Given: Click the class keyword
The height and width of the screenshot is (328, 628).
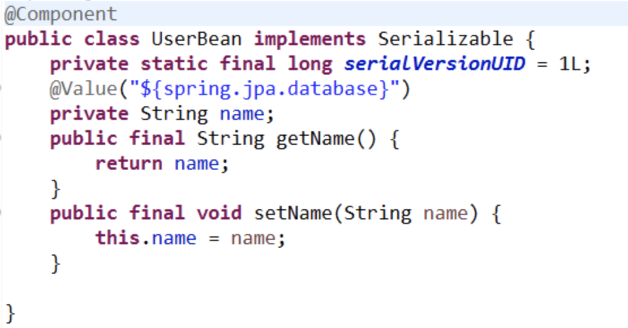Looking at the screenshot, I should pyautogui.click(x=112, y=39).
